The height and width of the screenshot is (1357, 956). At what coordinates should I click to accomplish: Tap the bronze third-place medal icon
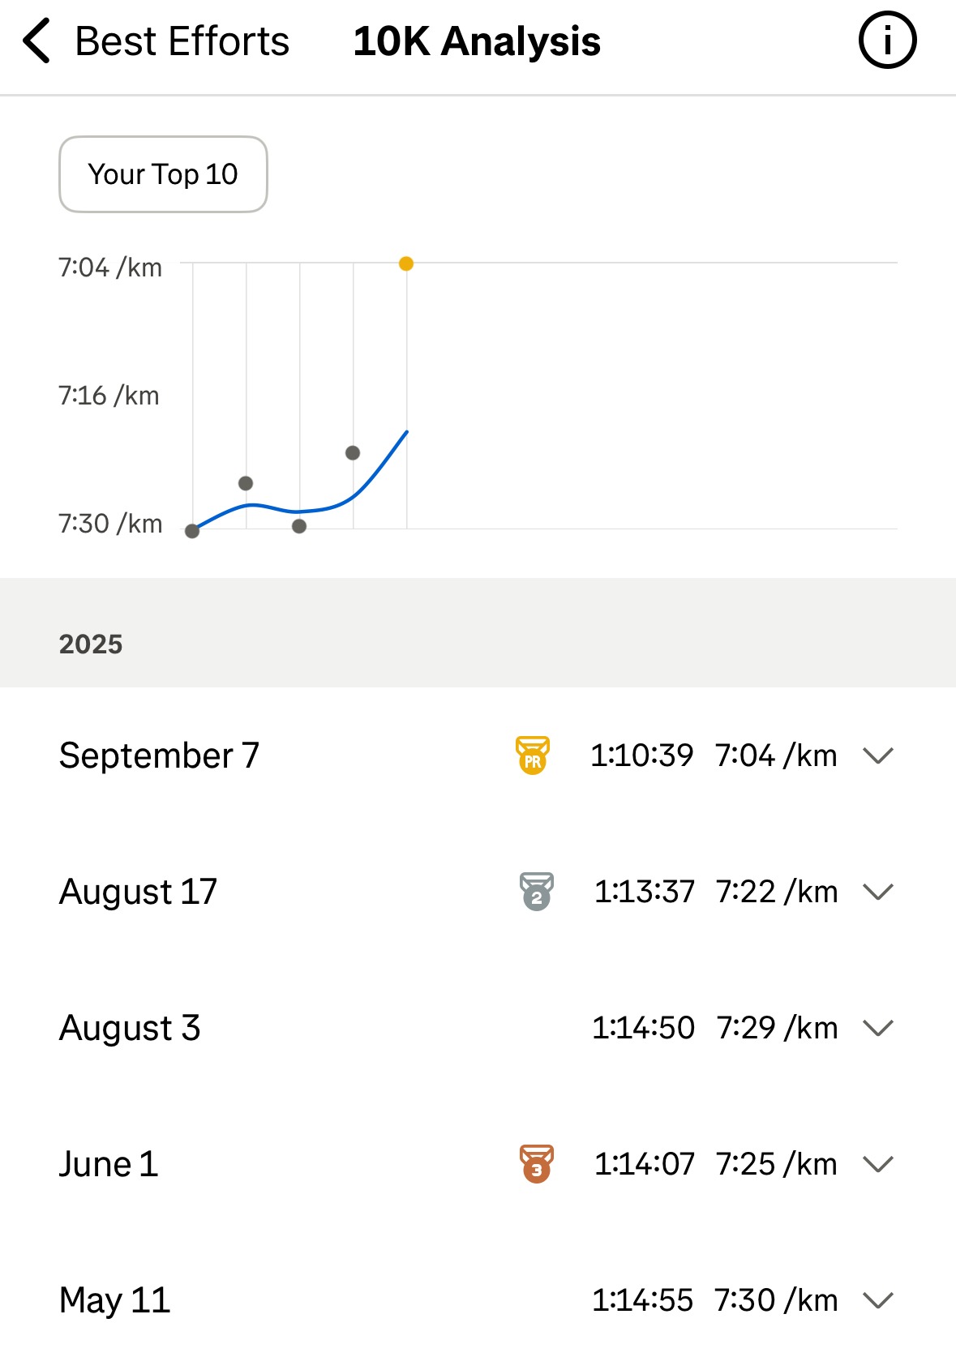pos(536,1164)
